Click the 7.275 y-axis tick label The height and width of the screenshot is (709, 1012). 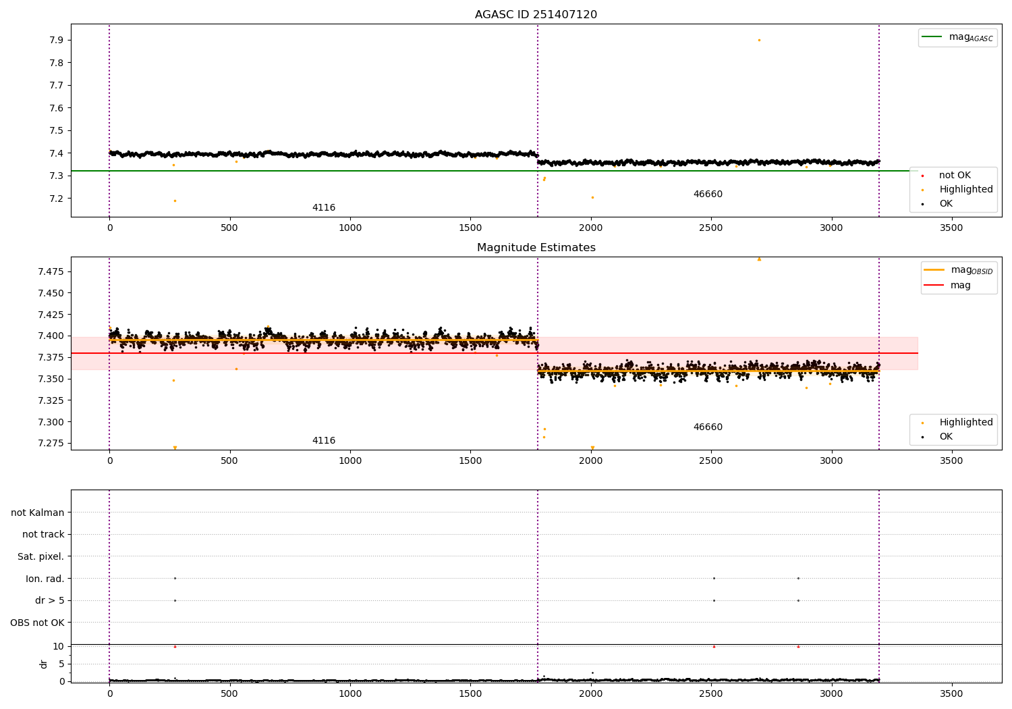tap(51, 444)
